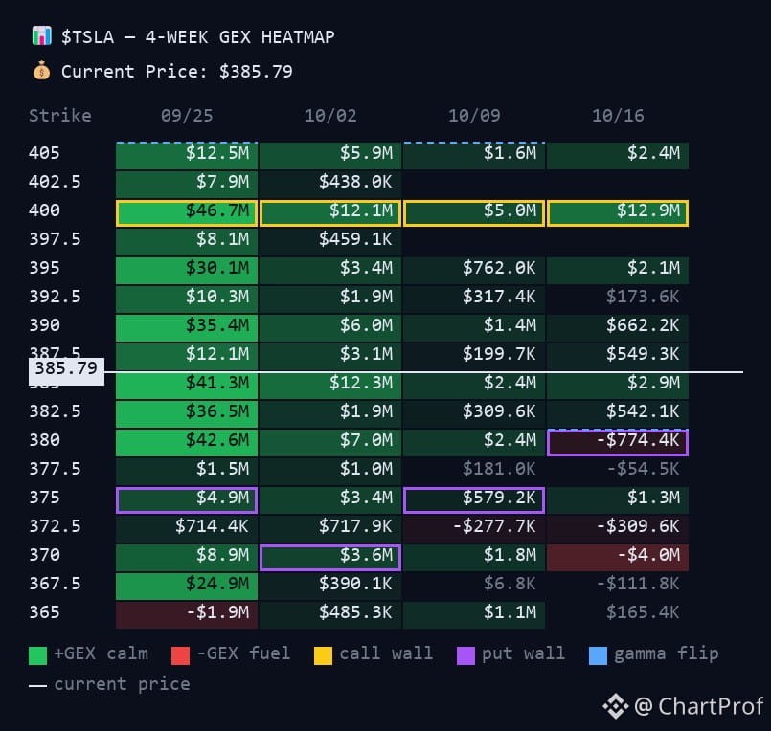Image resolution: width=771 pixels, height=731 pixels.
Task: Select the 10/02 expiration column header
Action: click(330, 116)
